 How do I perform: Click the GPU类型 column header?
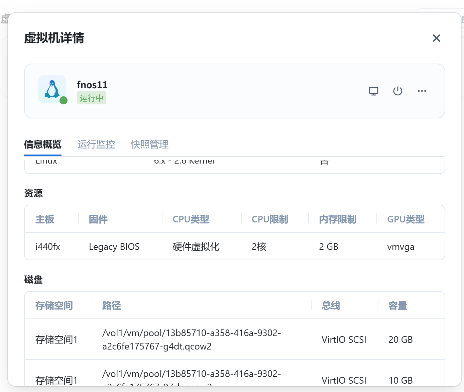click(x=405, y=219)
